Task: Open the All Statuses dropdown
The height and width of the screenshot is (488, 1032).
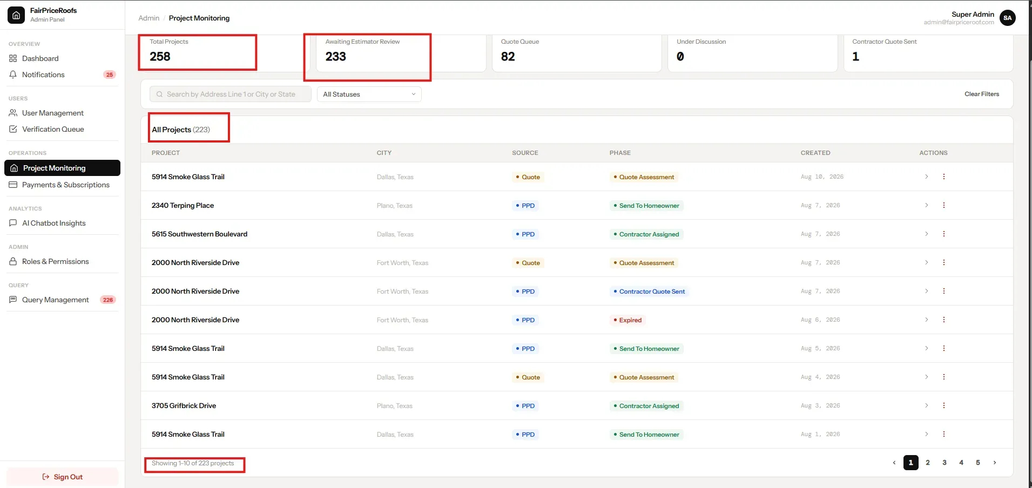Action: 369,94
